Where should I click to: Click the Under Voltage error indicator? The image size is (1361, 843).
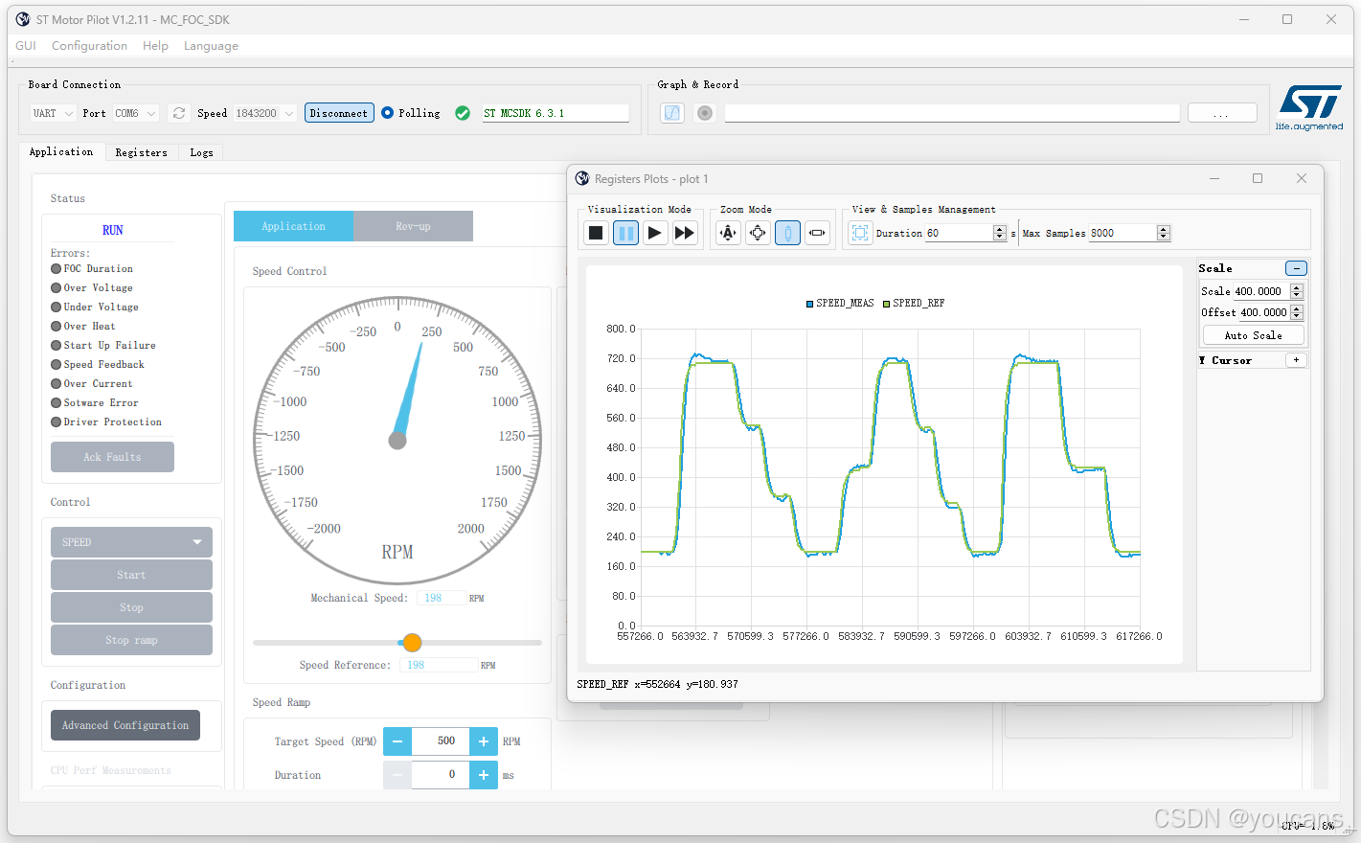click(x=56, y=308)
